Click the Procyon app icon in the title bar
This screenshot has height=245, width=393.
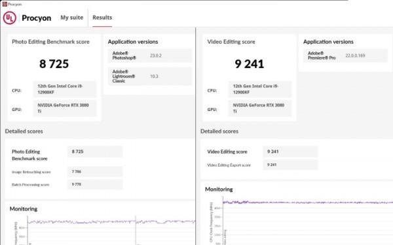[5, 4]
